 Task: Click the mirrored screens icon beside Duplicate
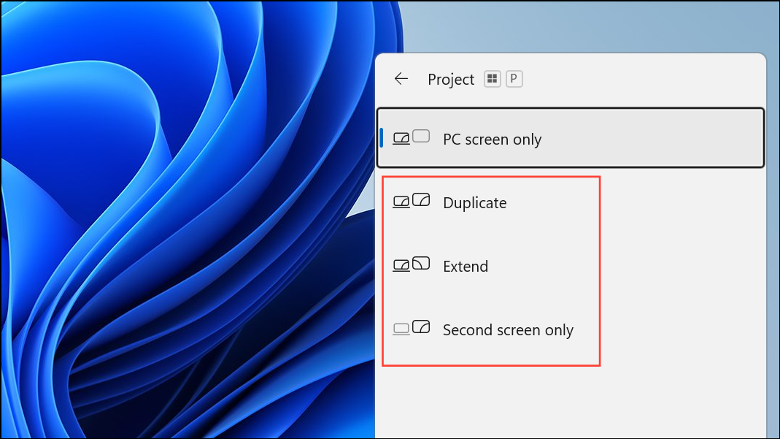(411, 202)
